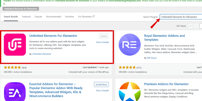202x101 pixels.
Task: Click the 500,000+ Active Installations text
Action: [x=133, y=72]
